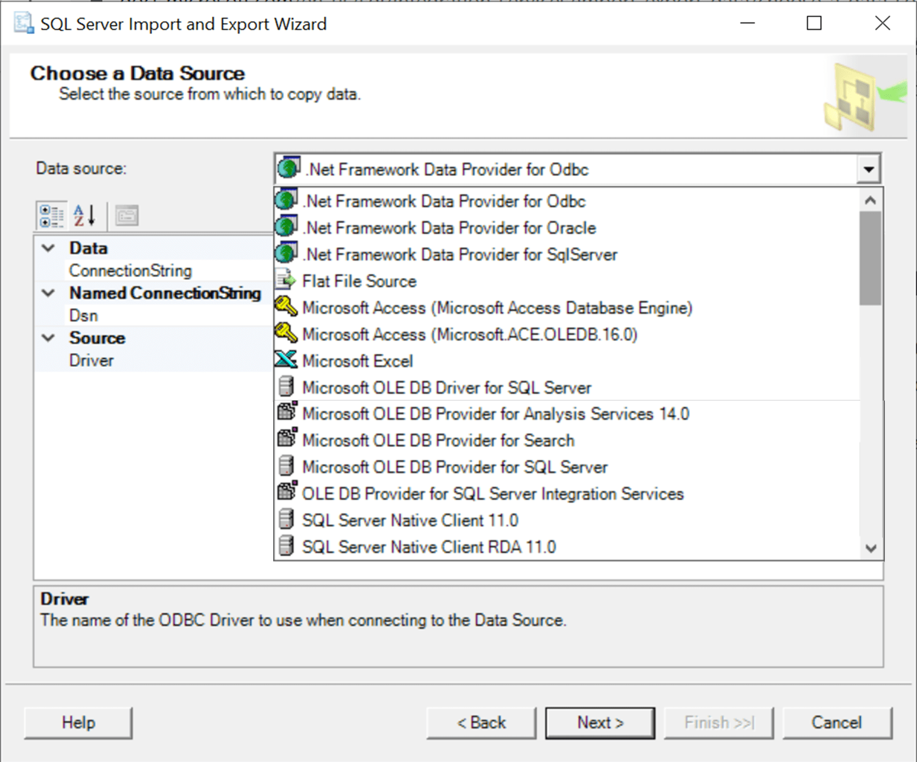This screenshot has width=917, height=762.
Task: Collapse the Data category in the property grid
Action: [x=48, y=247]
